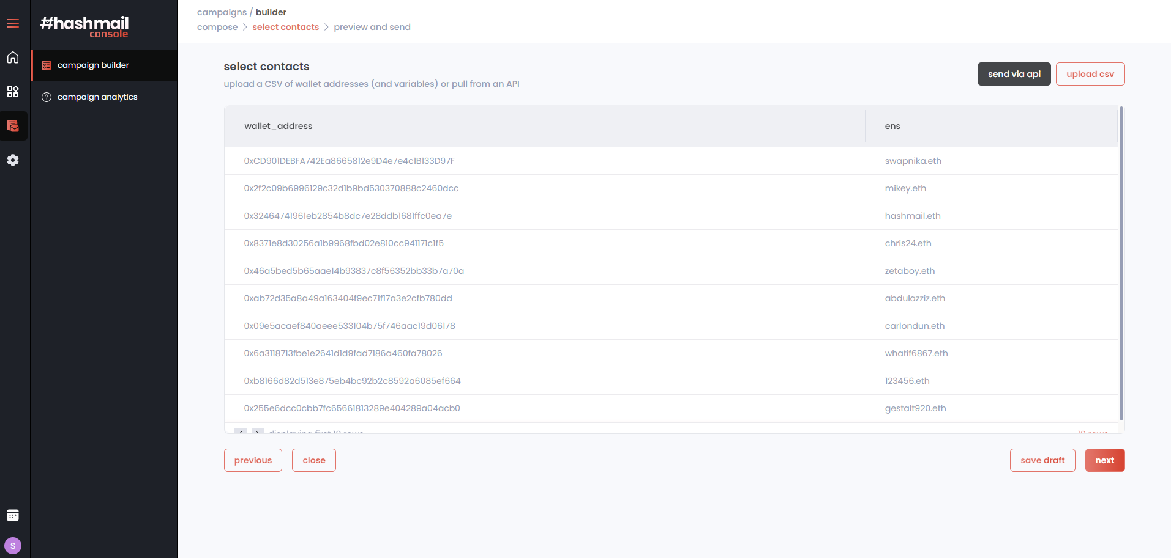This screenshot has width=1171, height=558.
Task: Click the campaign analytics question icon
Action: click(47, 97)
